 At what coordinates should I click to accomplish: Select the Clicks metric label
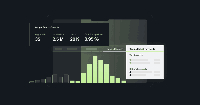(73, 34)
